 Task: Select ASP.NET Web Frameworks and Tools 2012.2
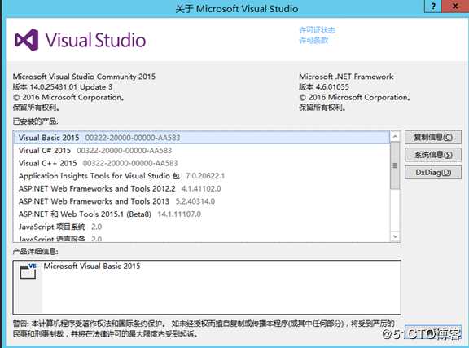[201, 189]
